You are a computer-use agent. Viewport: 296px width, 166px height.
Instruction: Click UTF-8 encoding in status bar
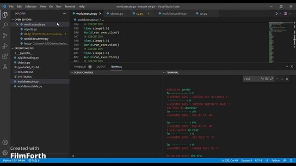coord(259,160)
